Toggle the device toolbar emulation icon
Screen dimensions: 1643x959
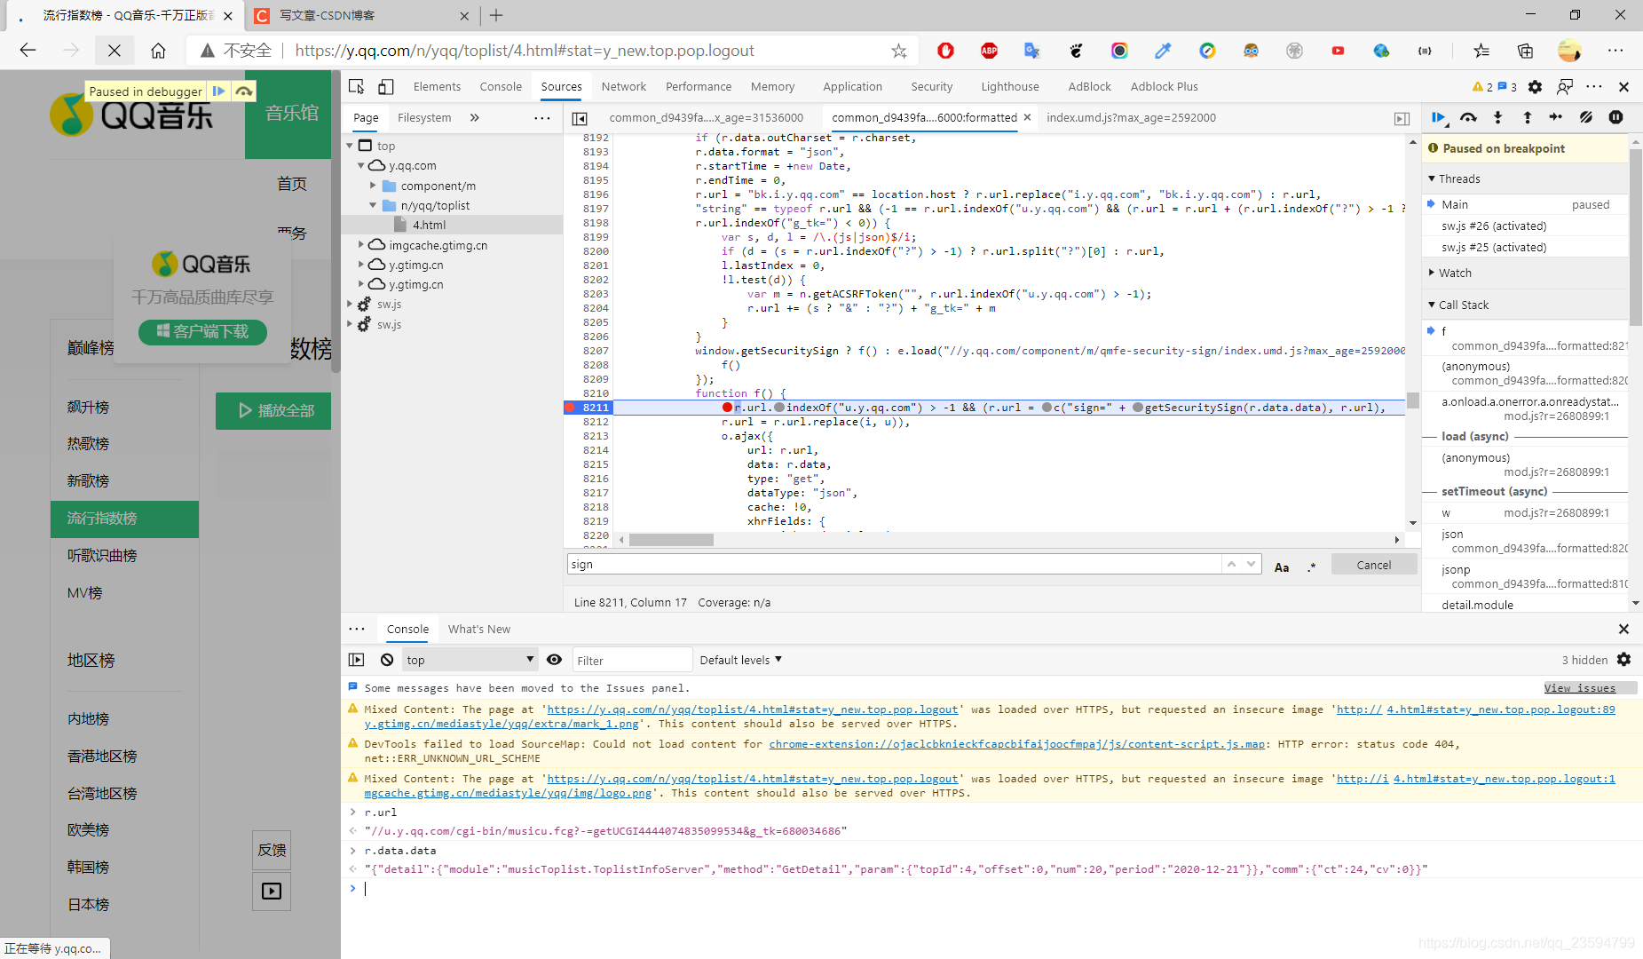click(386, 86)
